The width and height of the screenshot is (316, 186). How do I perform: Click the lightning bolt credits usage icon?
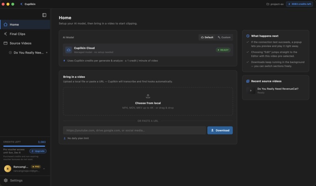64,61
